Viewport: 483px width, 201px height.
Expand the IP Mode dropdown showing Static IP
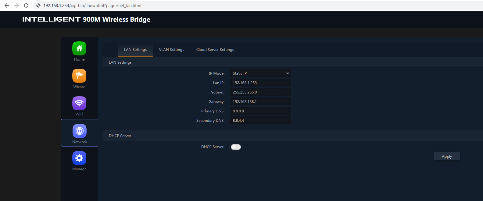(260, 73)
